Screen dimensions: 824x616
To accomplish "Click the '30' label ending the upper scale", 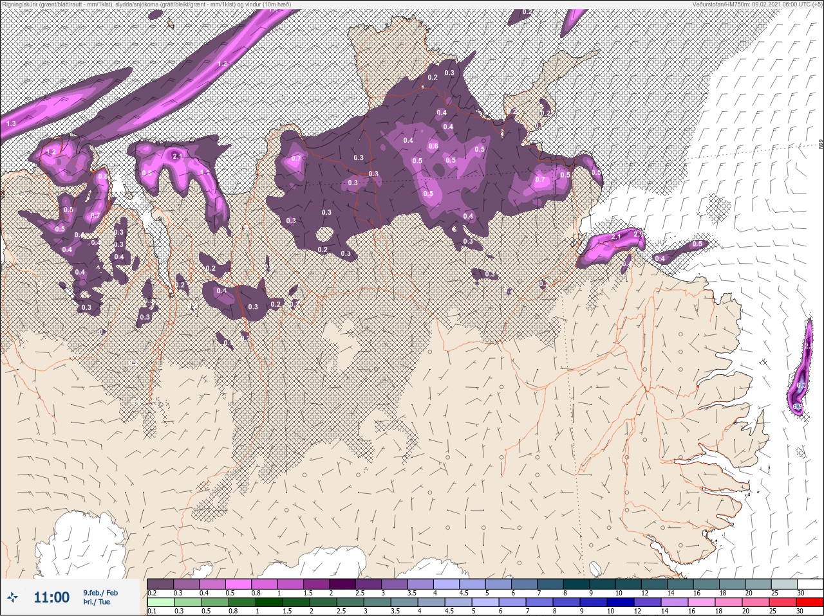I will (x=800, y=593).
